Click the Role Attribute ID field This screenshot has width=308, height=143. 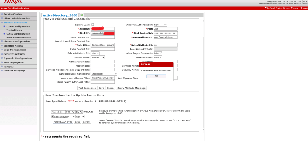pyautogui.click(x=166, y=45)
